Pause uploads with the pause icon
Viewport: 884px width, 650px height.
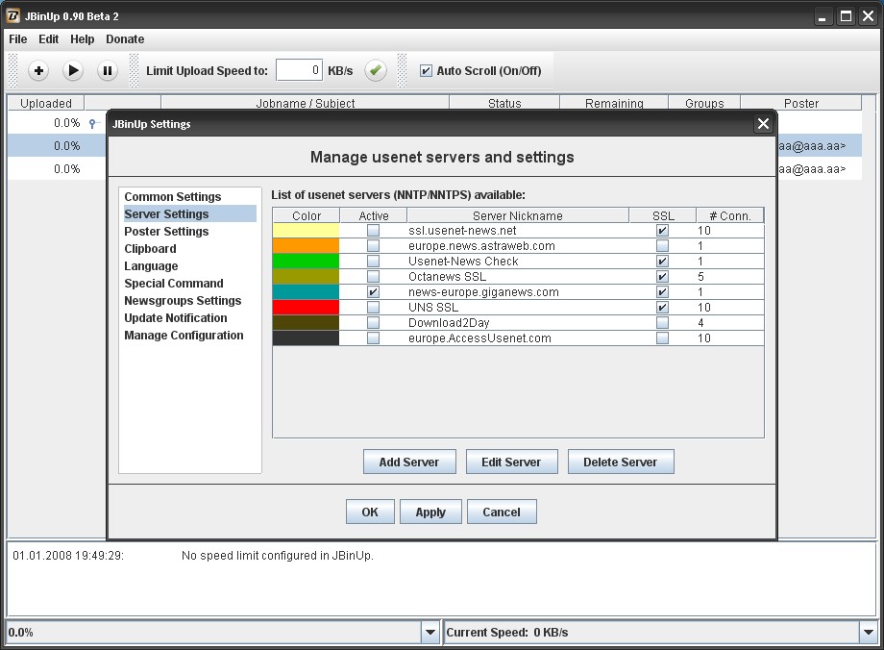pos(107,70)
